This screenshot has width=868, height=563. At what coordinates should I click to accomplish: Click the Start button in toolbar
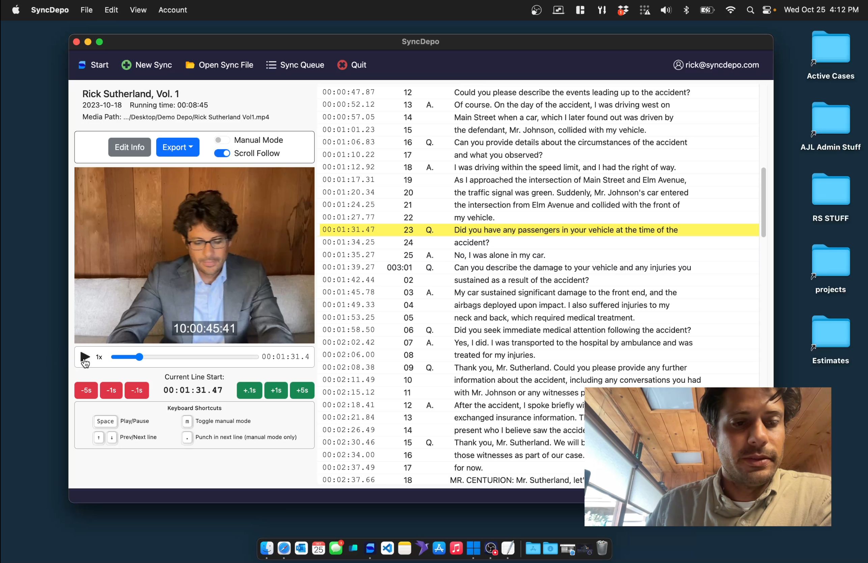tap(93, 64)
